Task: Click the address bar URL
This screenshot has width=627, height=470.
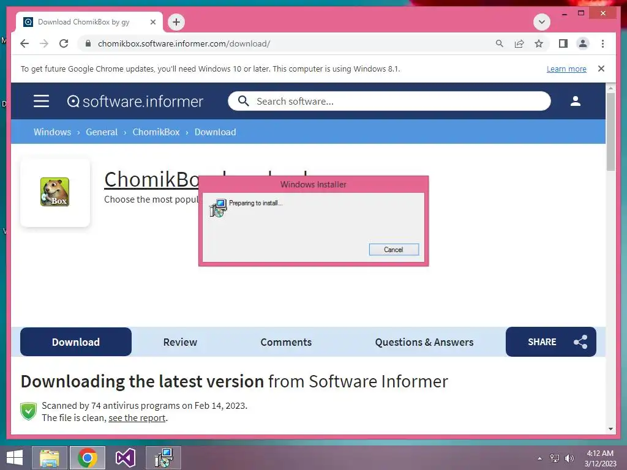Action: point(184,43)
